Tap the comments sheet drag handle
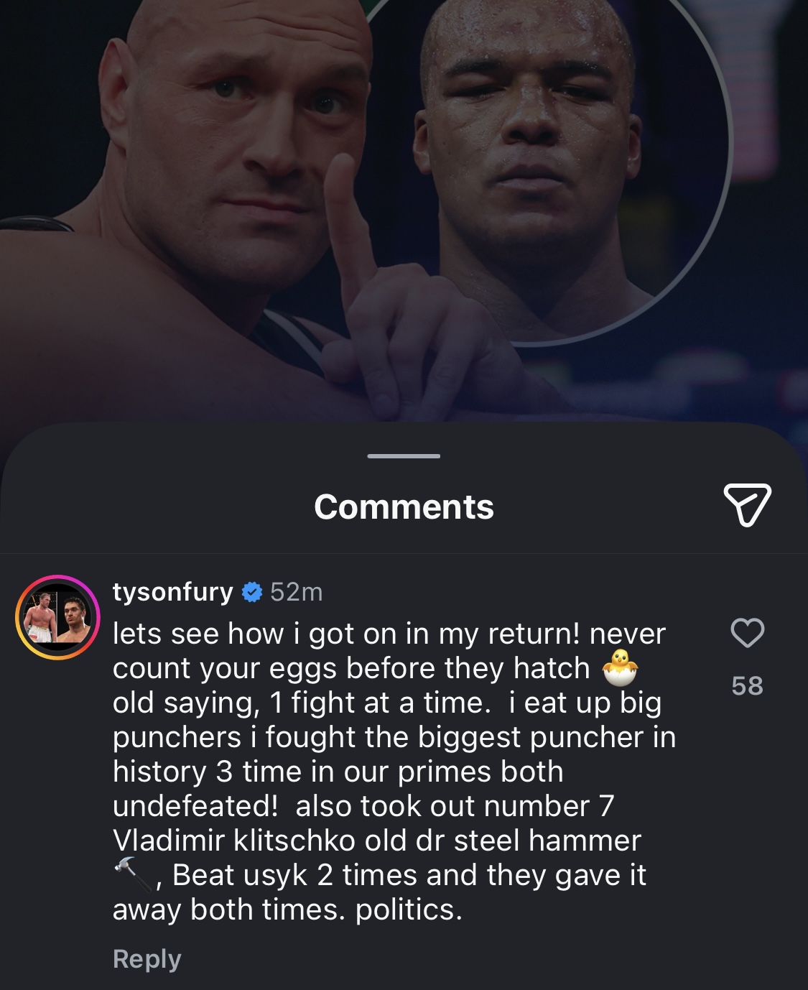808x990 pixels. (x=404, y=456)
